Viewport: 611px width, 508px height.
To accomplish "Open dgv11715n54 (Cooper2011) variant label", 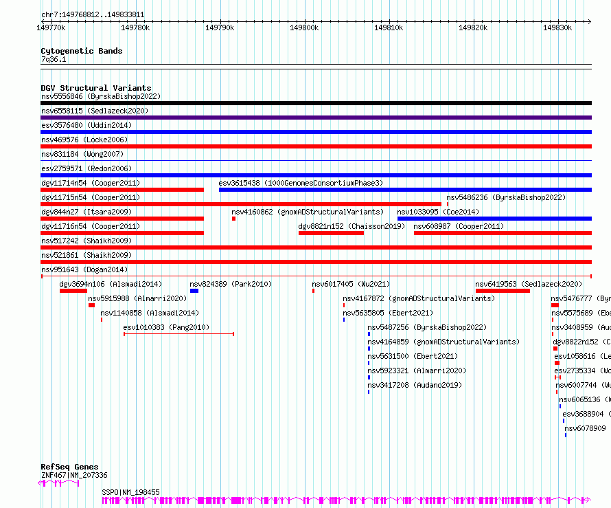I will pyautogui.click(x=91, y=197).
